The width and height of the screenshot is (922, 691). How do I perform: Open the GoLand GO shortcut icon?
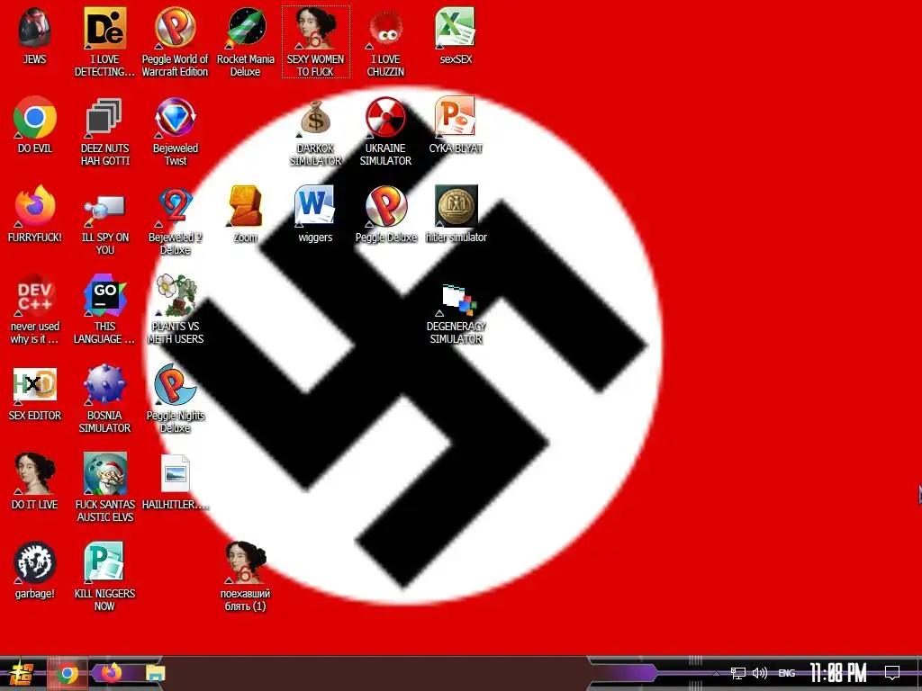coord(104,295)
